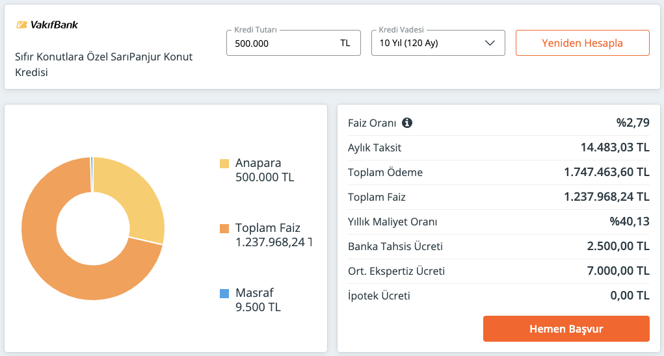Click the Faiz Oranı info icon
The width and height of the screenshot is (664, 356).
click(x=407, y=123)
